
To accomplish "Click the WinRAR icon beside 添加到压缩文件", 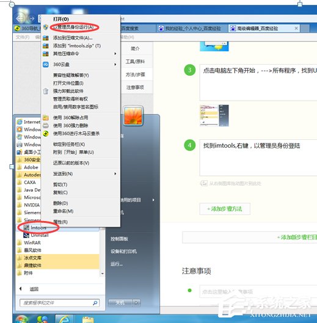I will 46,38.
